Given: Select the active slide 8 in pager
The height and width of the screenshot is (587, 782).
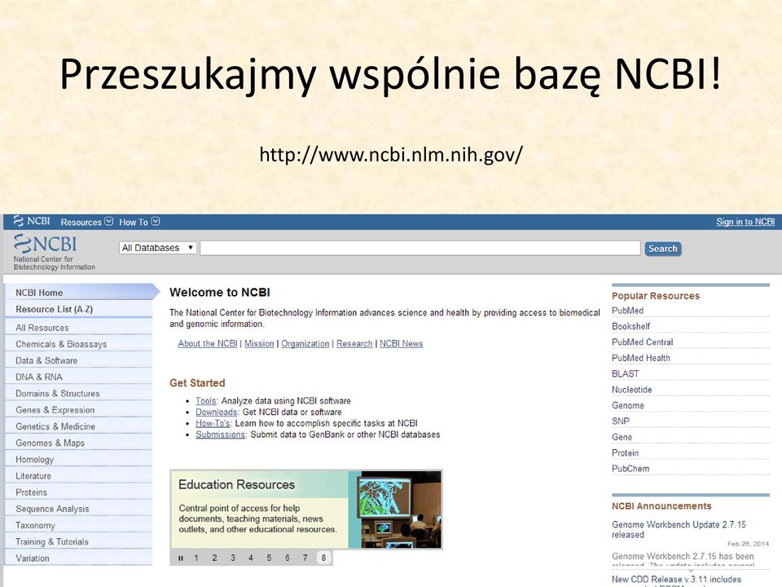Looking at the screenshot, I should pyautogui.click(x=323, y=558).
